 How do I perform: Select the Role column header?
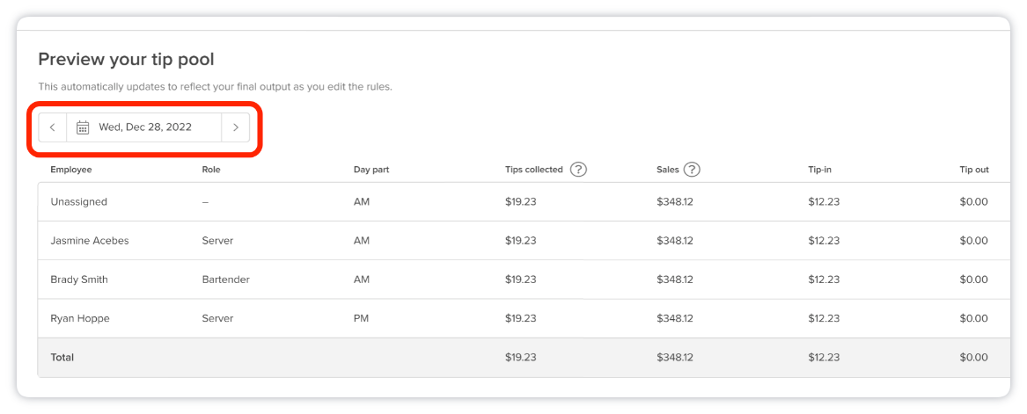point(211,170)
